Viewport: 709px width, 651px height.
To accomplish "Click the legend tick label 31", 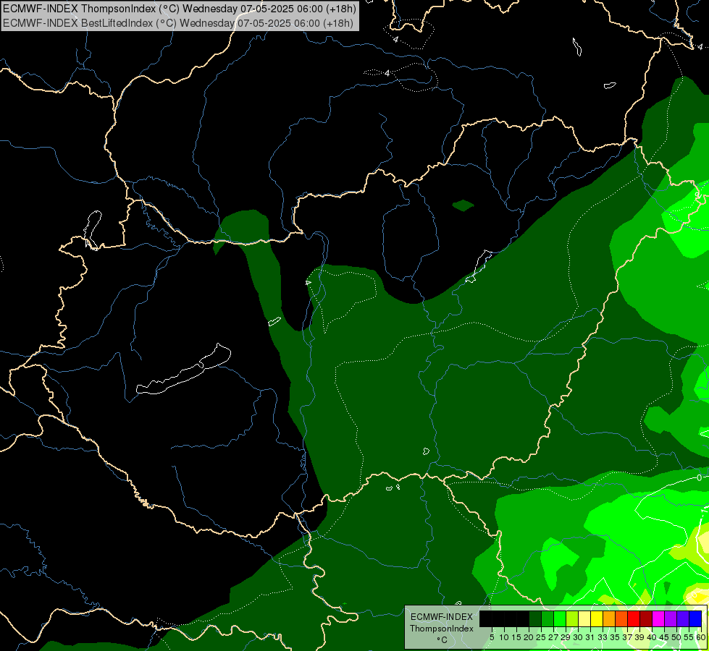I will pos(590,637).
